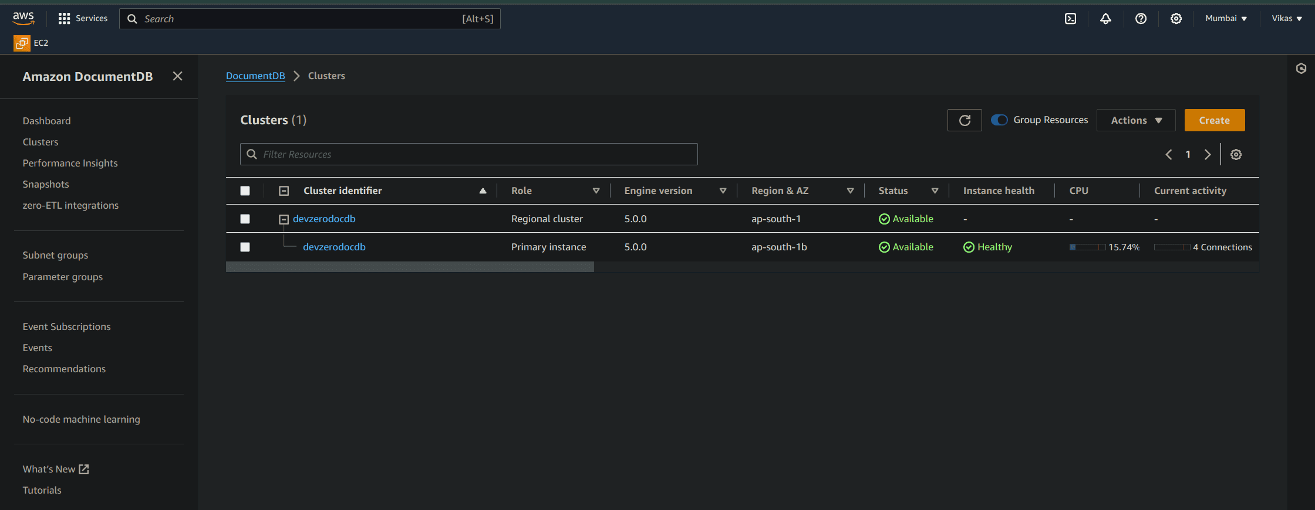The image size is (1315, 510).
Task: Click the Healthy status of primary instance
Action: [x=988, y=247]
